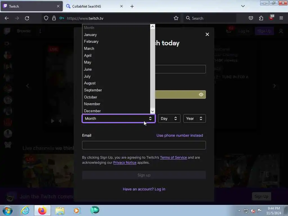Open the Terms of Service link
Image resolution: width=288 pixels, height=216 pixels.
(173, 157)
